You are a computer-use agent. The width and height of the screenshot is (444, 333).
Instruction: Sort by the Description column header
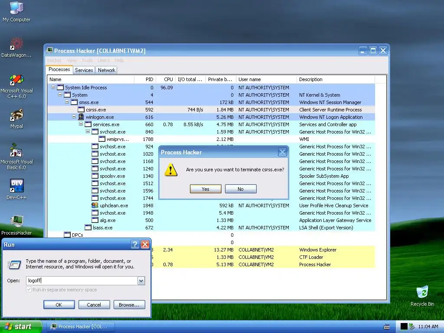click(x=336, y=79)
